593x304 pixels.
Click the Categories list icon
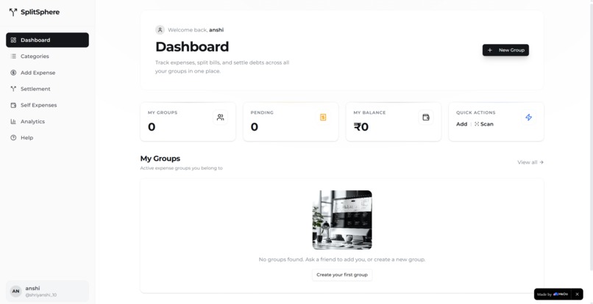13,57
